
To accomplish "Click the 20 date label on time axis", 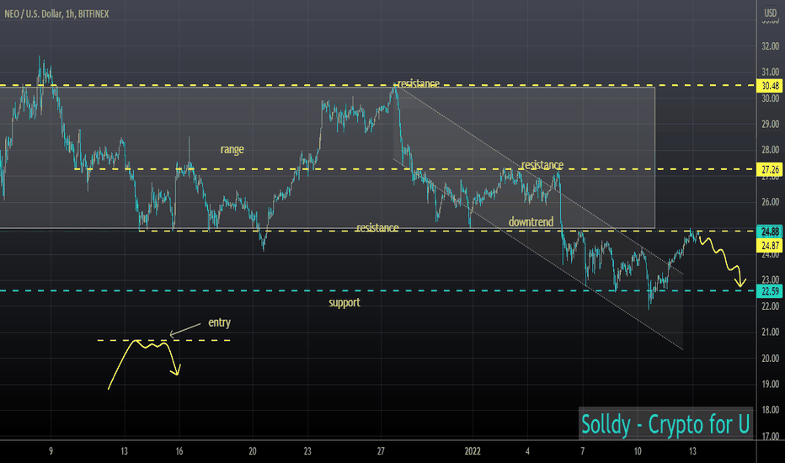I will 253,451.
